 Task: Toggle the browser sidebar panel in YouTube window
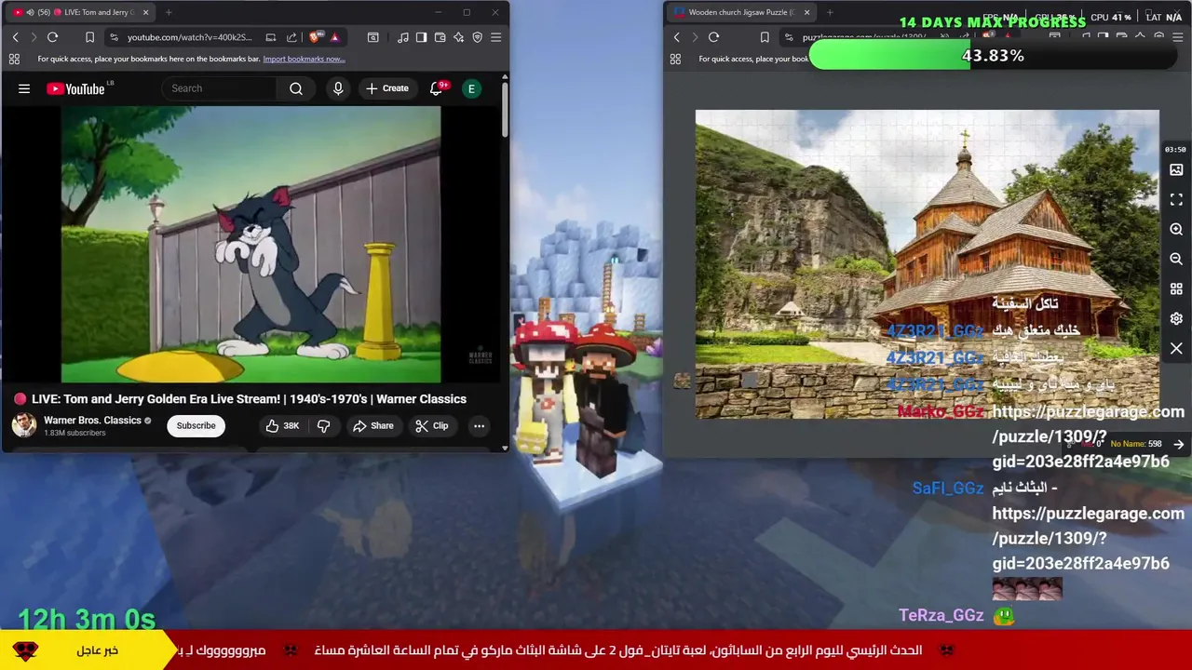click(x=421, y=37)
